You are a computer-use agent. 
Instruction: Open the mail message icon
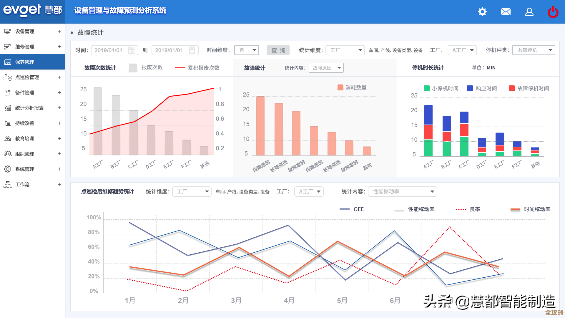pos(506,12)
